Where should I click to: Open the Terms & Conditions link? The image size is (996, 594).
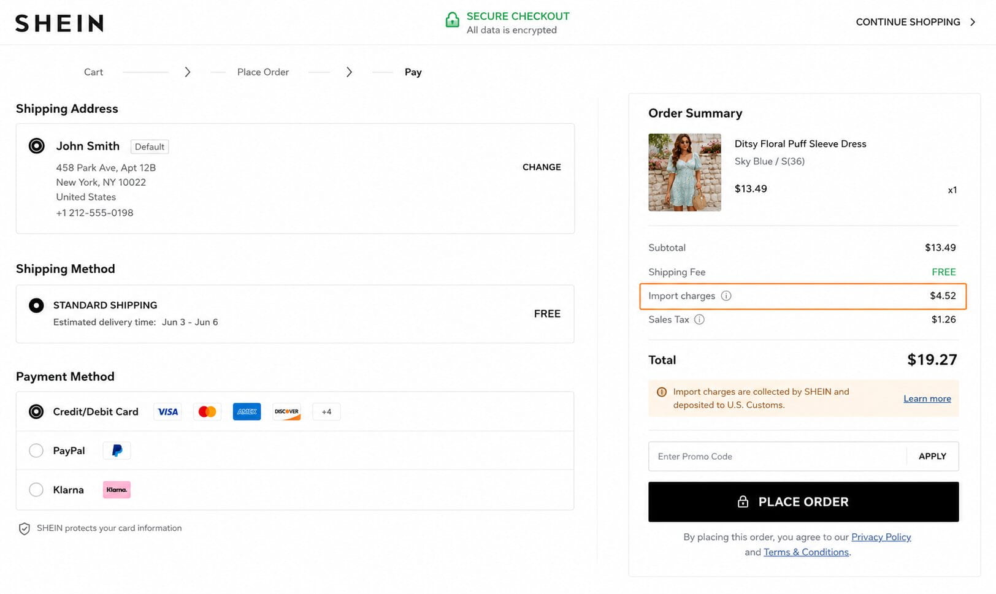coord(806,552)
